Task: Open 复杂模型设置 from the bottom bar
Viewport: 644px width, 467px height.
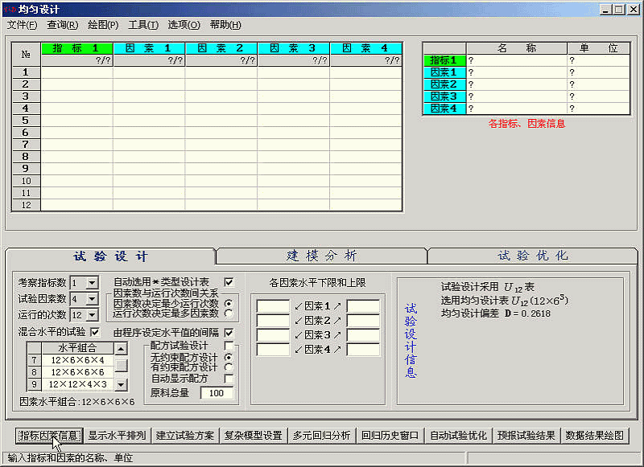Action: pyautogui.click(x=254, y=436)
